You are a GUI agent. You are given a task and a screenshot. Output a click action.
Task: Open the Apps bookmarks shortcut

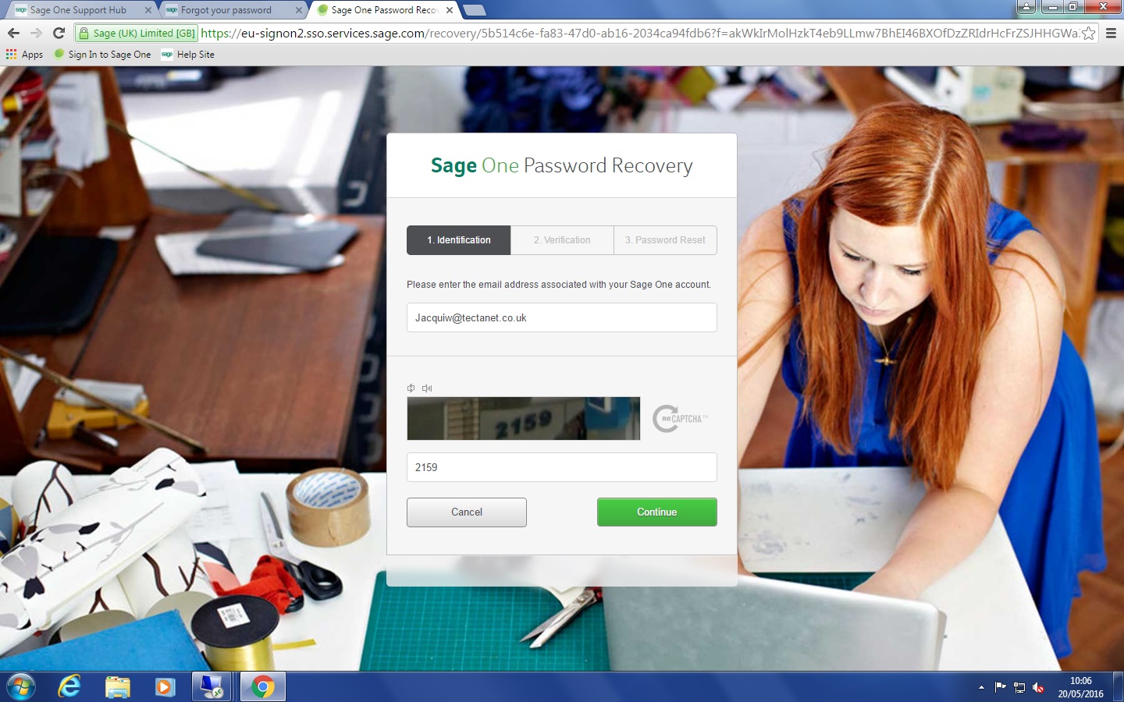point(24,55)
